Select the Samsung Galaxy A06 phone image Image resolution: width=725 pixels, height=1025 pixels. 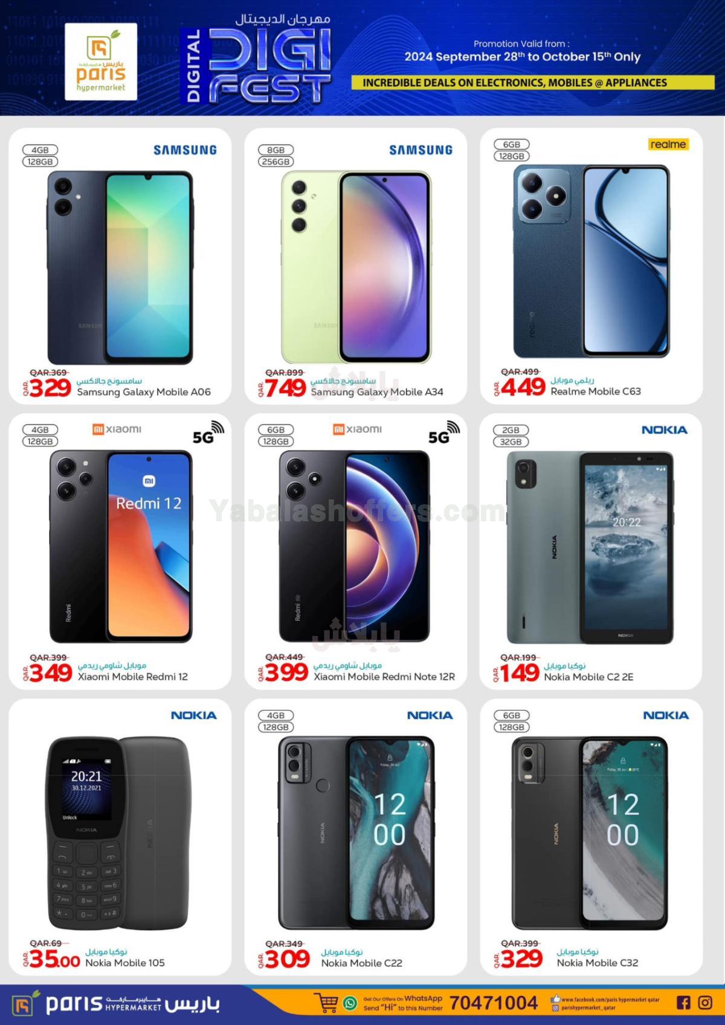[120, 268]
